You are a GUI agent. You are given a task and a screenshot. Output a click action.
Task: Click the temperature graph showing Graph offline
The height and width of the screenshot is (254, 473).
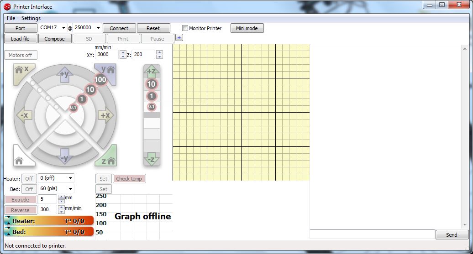click(134, 216)
